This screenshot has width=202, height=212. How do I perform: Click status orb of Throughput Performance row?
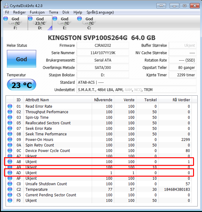[10, 112]
